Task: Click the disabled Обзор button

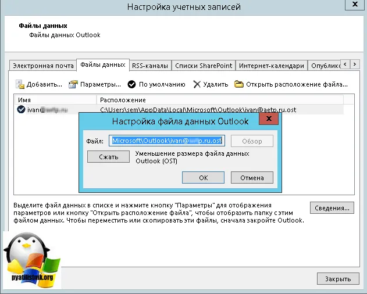Action: 252,141
